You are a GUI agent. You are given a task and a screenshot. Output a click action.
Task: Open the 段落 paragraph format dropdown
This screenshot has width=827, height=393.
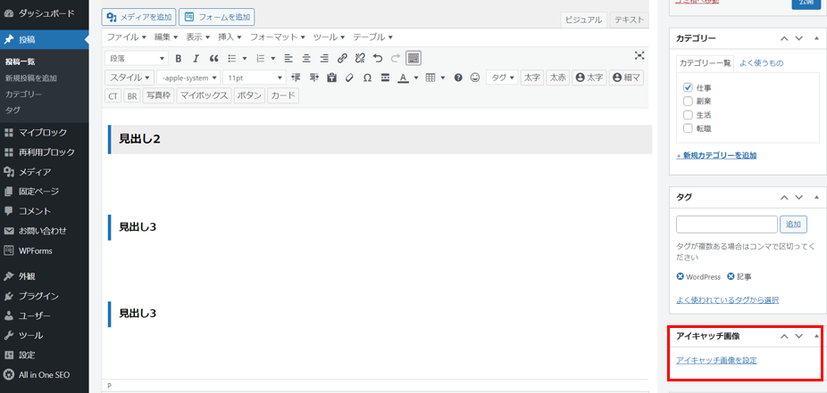(136, 58)
